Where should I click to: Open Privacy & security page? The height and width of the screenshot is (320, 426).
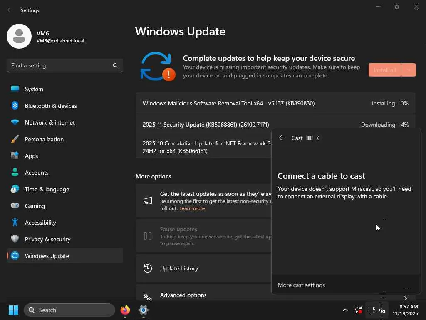click(65, 239)
